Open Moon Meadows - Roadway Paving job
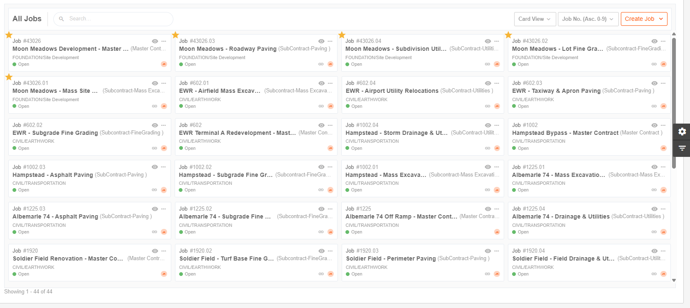The width and height of the screenshot is (690, 308). point(228,49)
